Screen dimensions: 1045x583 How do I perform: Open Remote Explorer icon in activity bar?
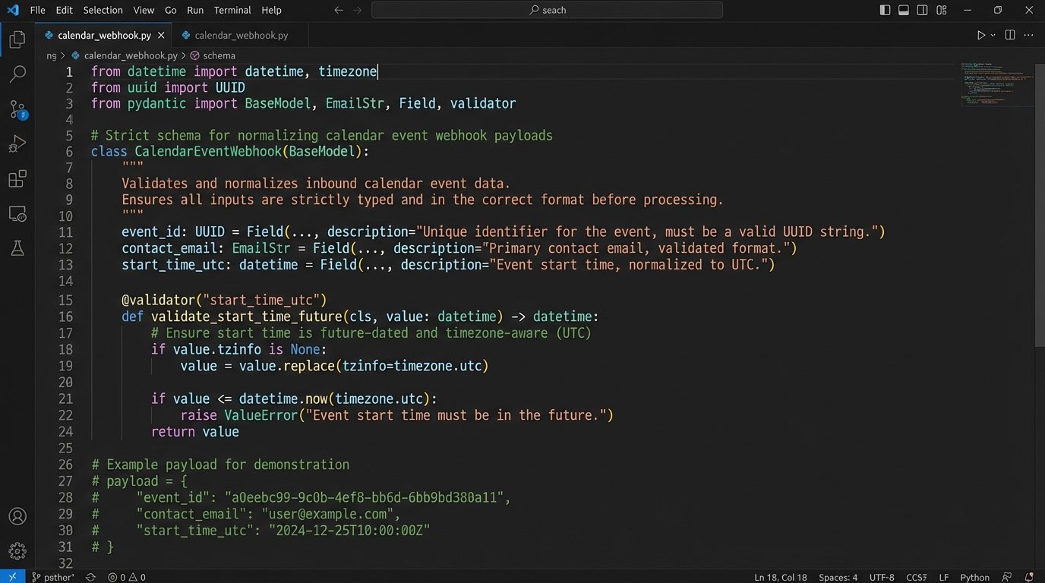coord(17,213)
